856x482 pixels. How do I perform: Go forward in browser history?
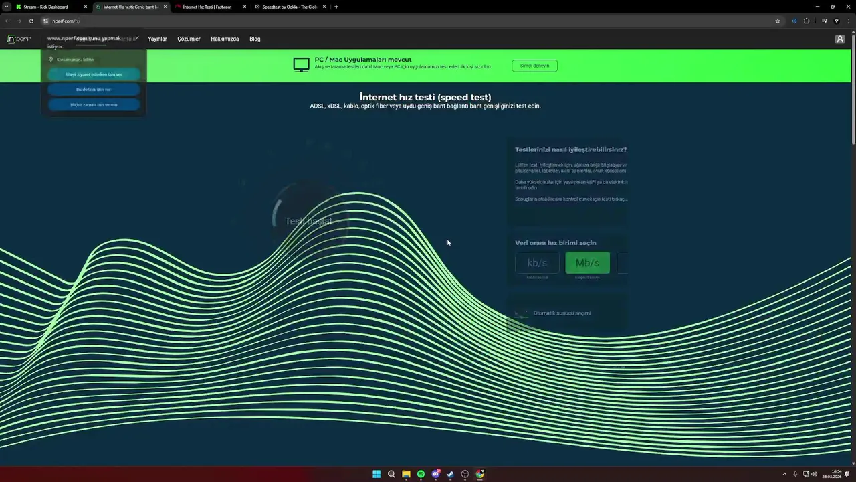tap(19, 21)
